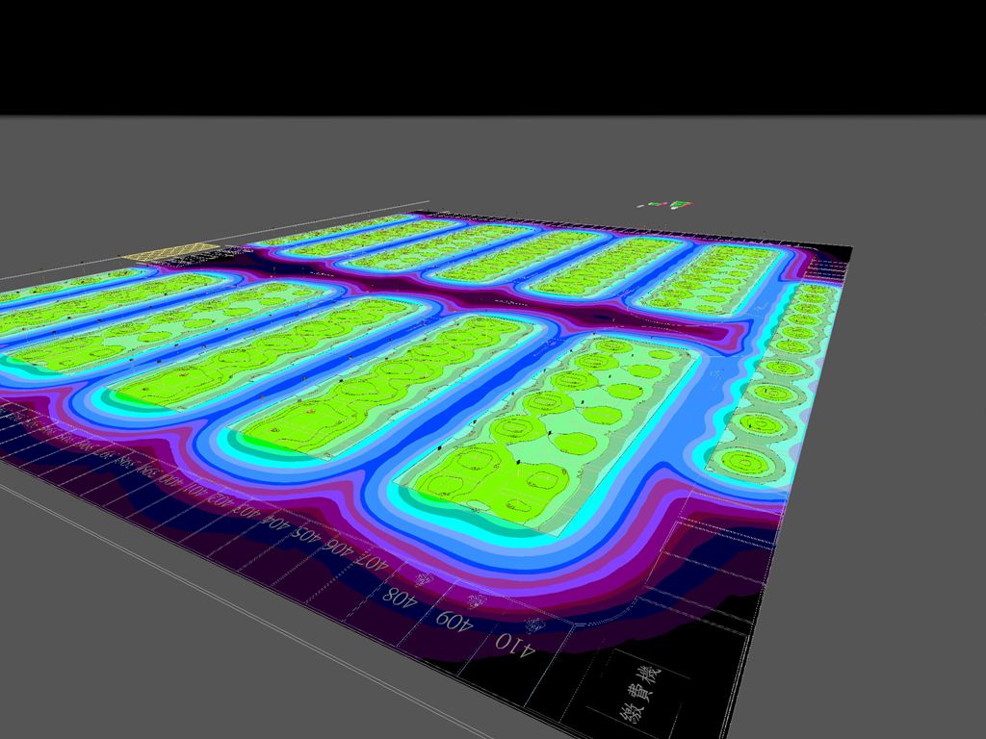Click the small symbol above slot 408

pyautogui.click(x=423, y=578)
